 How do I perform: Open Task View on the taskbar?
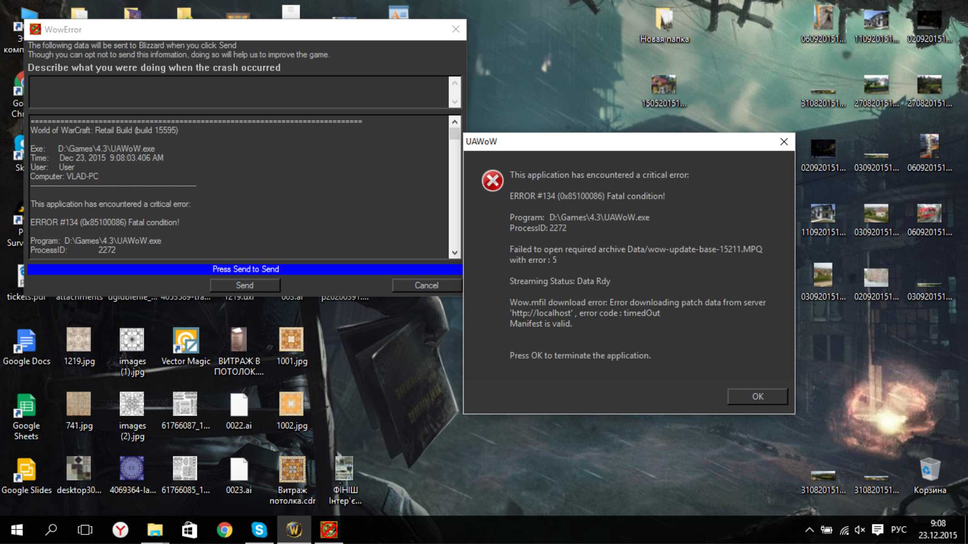pos(85,529)
